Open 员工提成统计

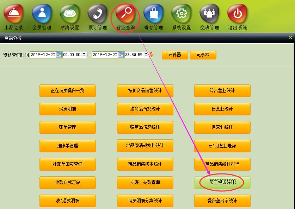click(x=222, y=182)
